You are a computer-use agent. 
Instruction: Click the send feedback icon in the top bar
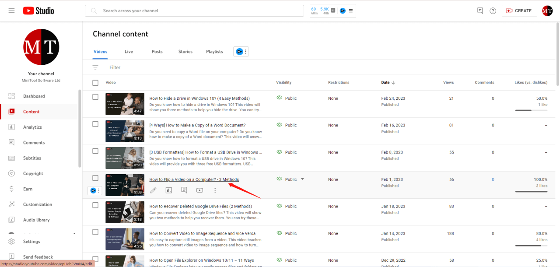coord(480,11)
